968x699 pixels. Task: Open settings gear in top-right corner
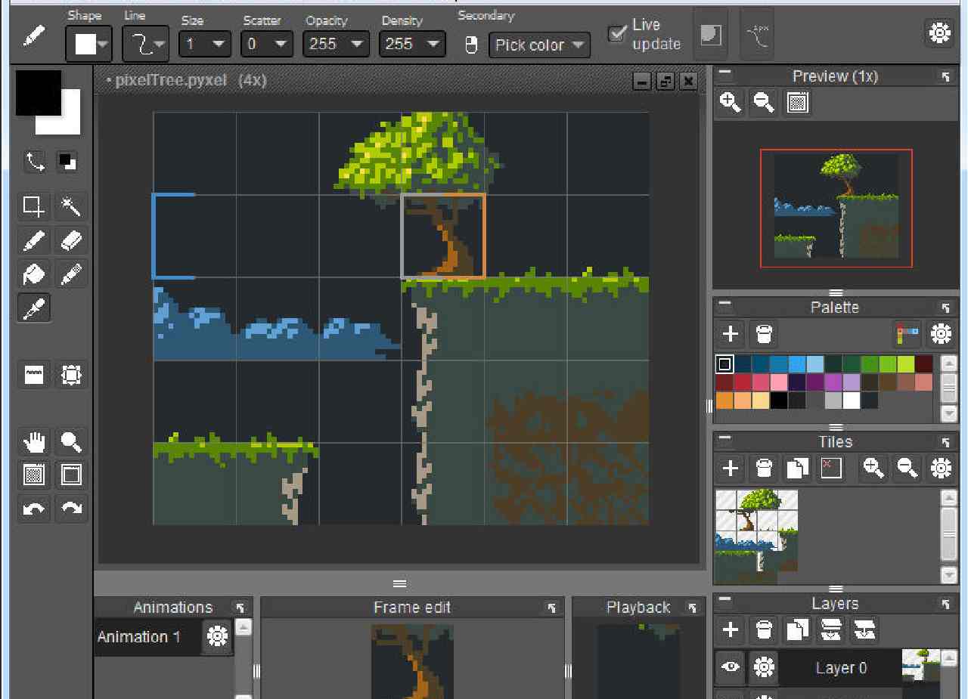click(940, 32)
